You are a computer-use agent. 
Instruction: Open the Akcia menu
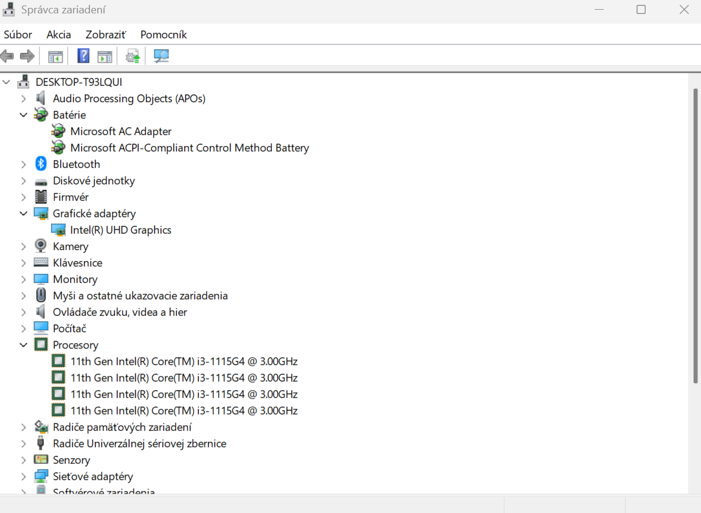tap(58, 35)
